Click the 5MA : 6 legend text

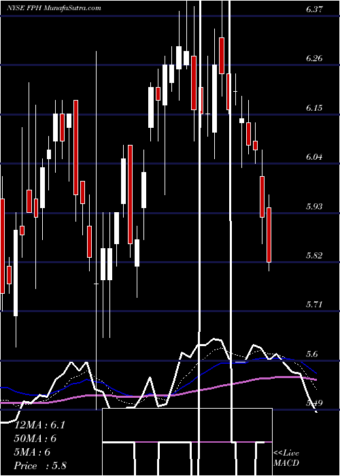click(32, 452)
